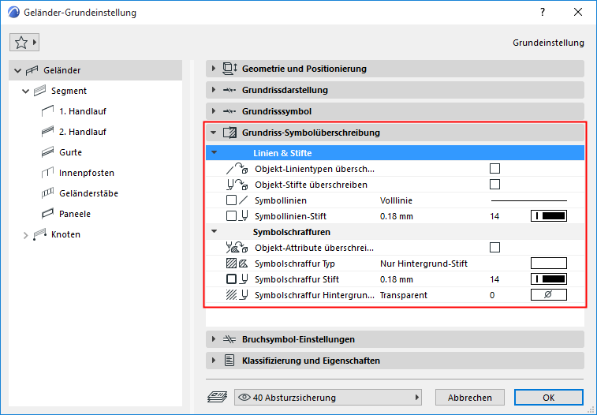Screen dimensions: 597x415
Task: Confirm with the OK button
Action: (548, 398)
